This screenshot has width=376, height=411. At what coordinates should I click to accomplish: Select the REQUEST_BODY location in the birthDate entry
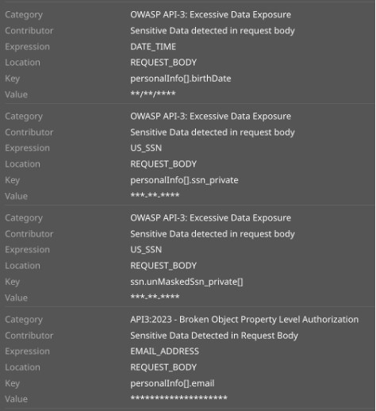[x=163, y=63]
